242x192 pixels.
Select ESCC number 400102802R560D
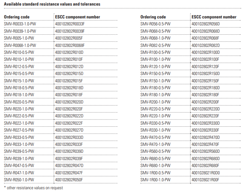pos(206,152)
